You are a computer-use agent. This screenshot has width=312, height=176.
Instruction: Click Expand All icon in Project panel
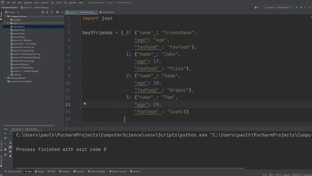pos(47,12)
